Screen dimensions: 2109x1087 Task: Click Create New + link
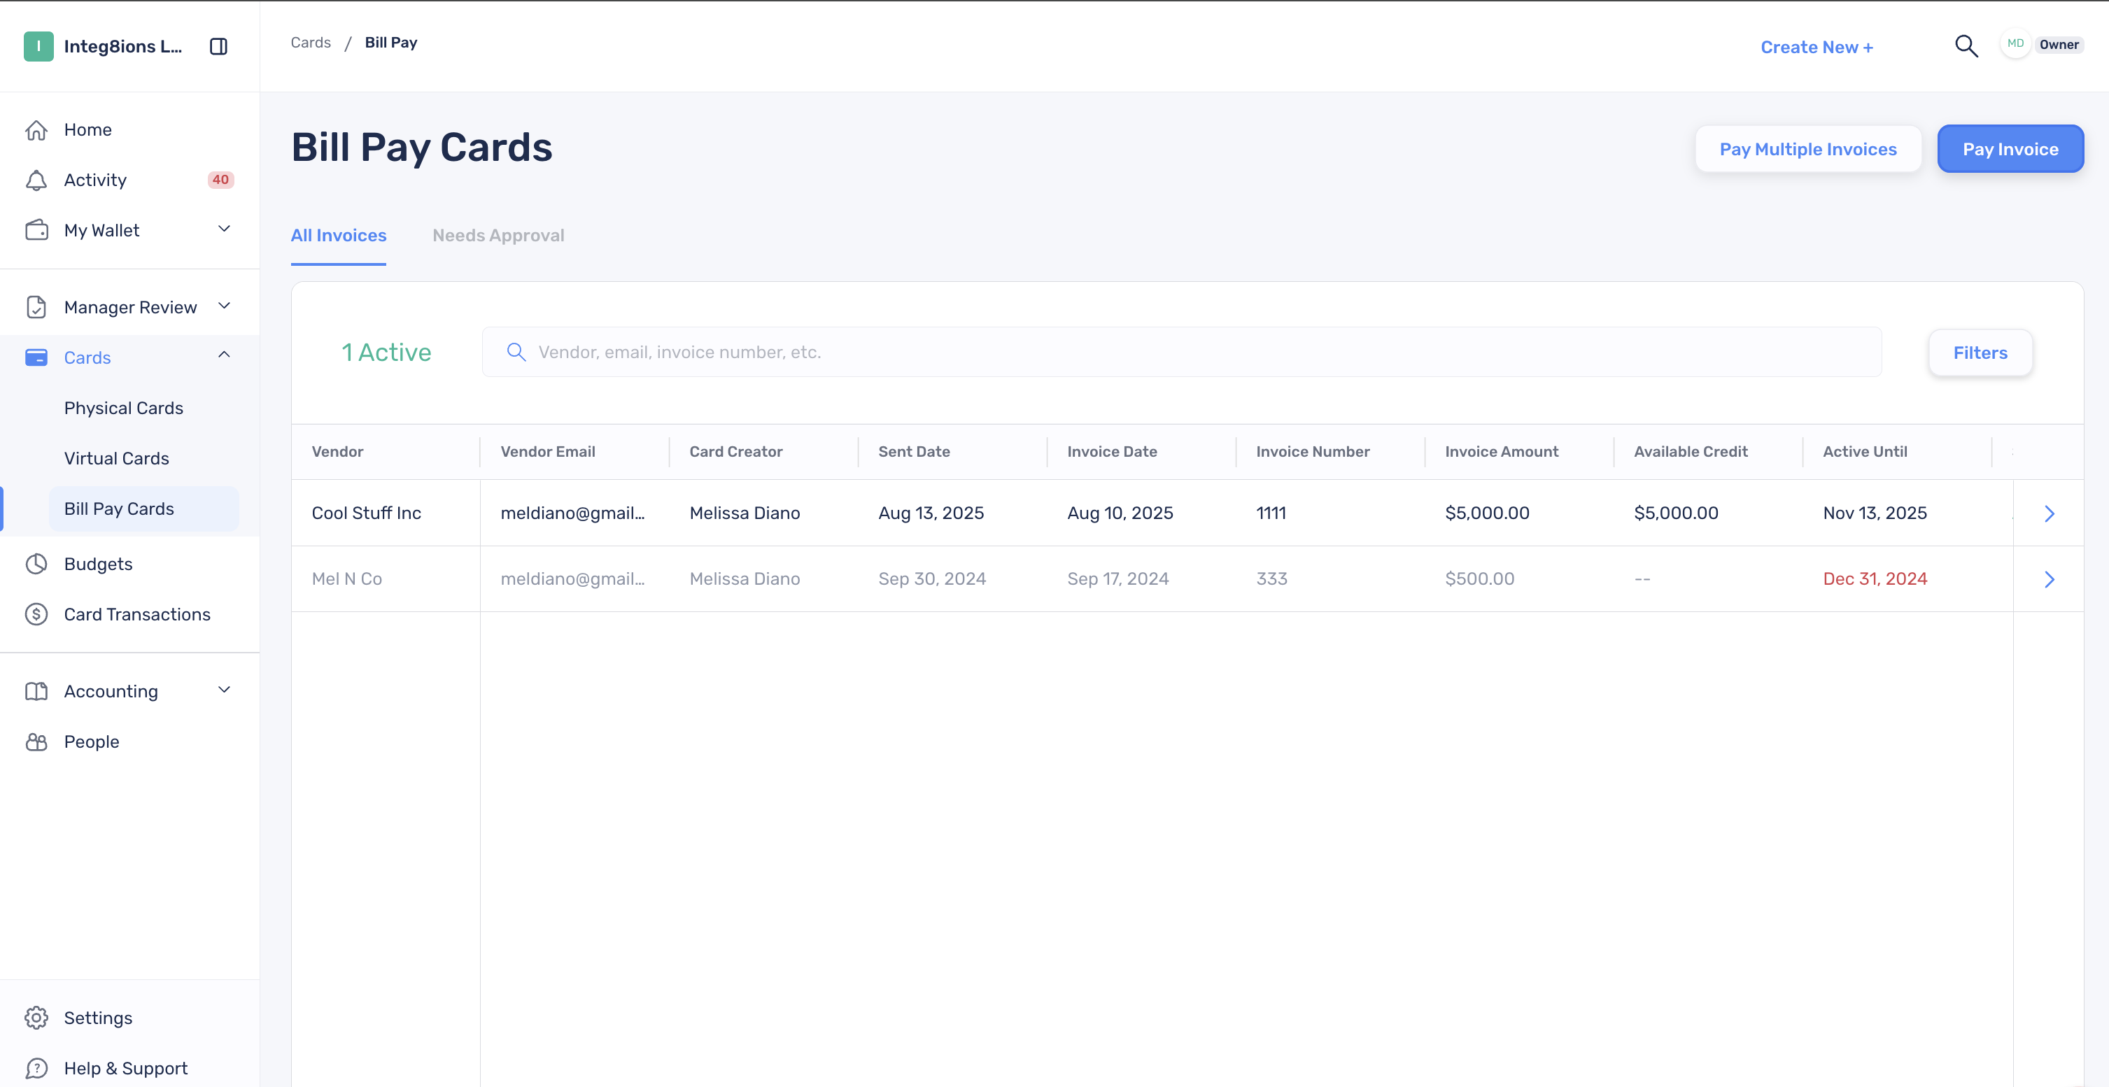(1816, 48)
